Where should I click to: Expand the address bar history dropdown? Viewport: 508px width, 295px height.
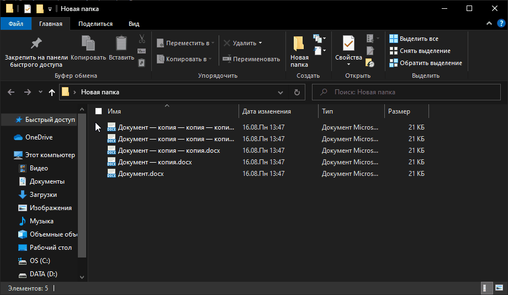pyautogui.click(x=281, y=92)
